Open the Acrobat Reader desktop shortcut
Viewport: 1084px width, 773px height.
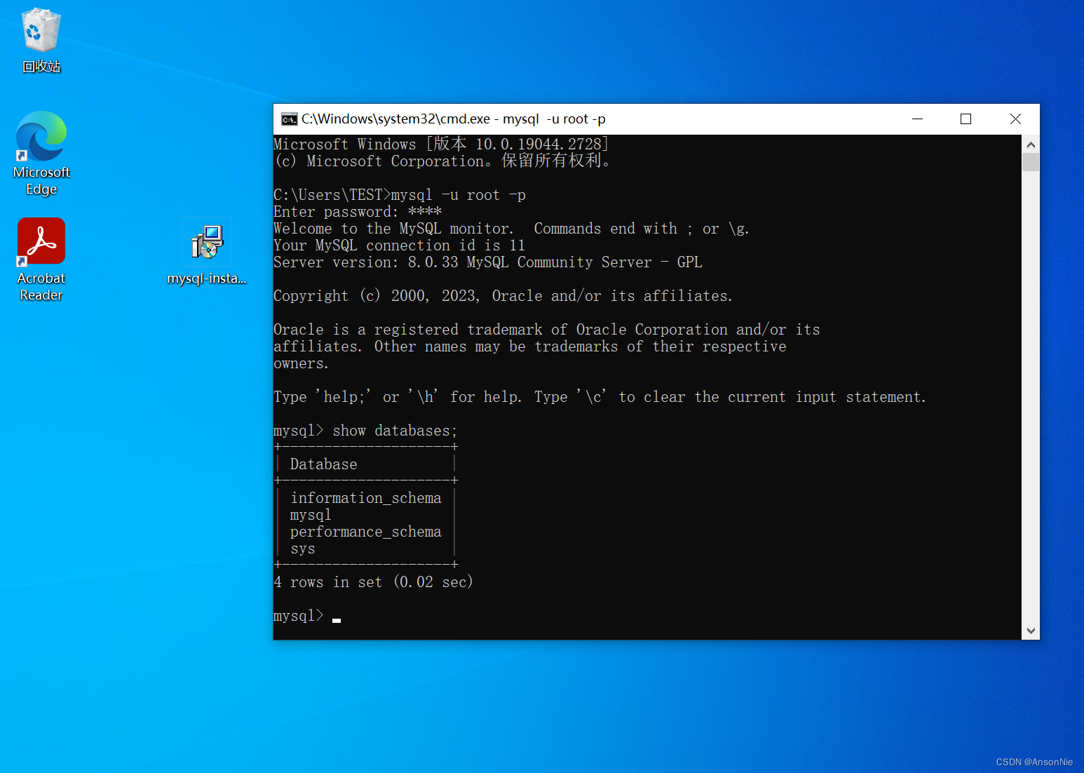pyautogui.click(x=41, y=260)
